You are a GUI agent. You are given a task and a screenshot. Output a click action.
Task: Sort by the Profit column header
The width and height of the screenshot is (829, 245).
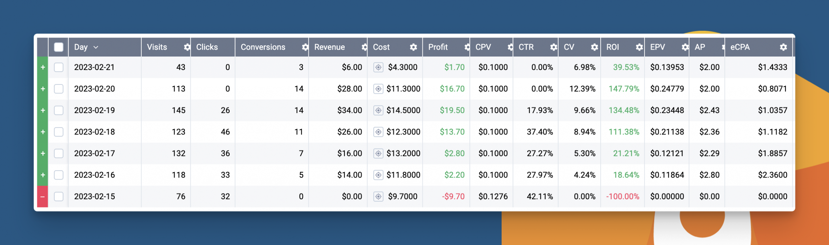coord(438,47)
